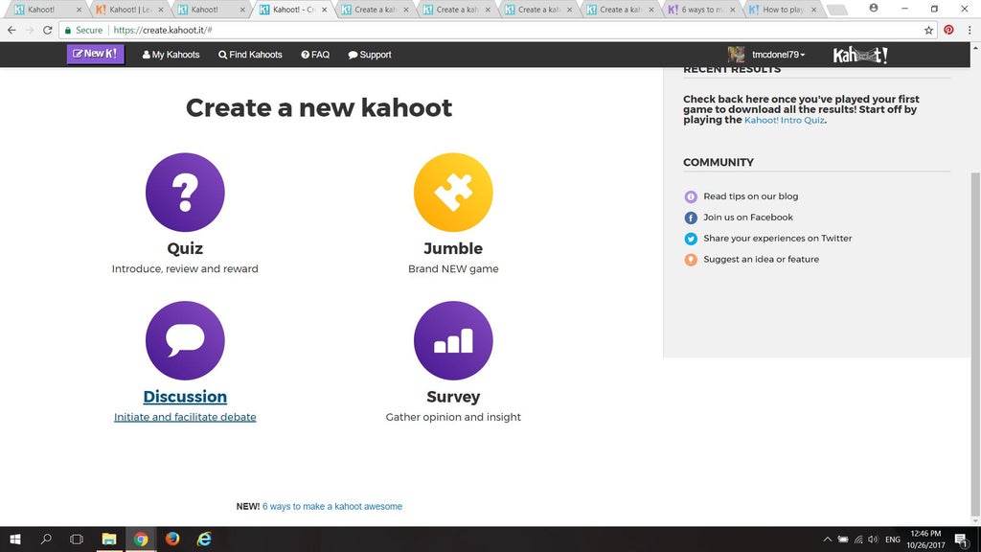Open Task View on taskbar
Screen dimensions: 981x552
click(x=77, y=539)
